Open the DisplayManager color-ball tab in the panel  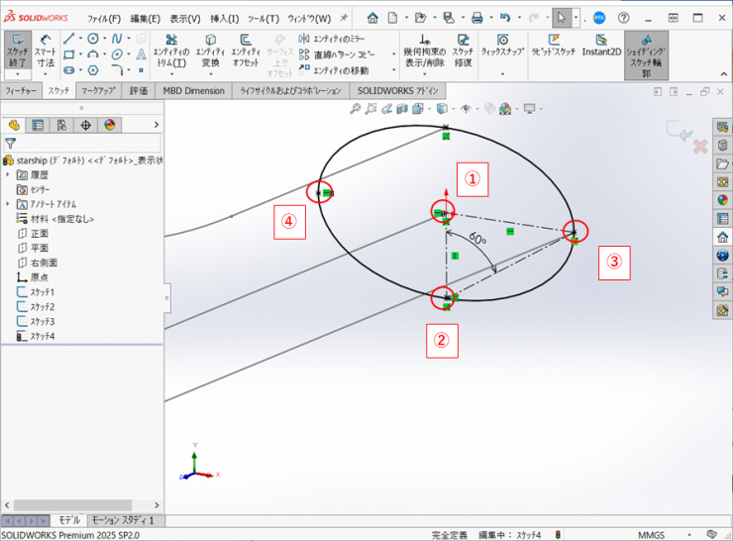point(110,125)
